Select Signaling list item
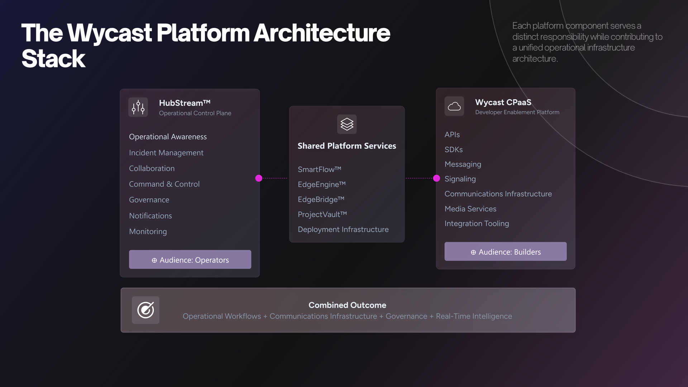This screenshot has height=387, width=688. pyautogui.click(x=460, y=179)
